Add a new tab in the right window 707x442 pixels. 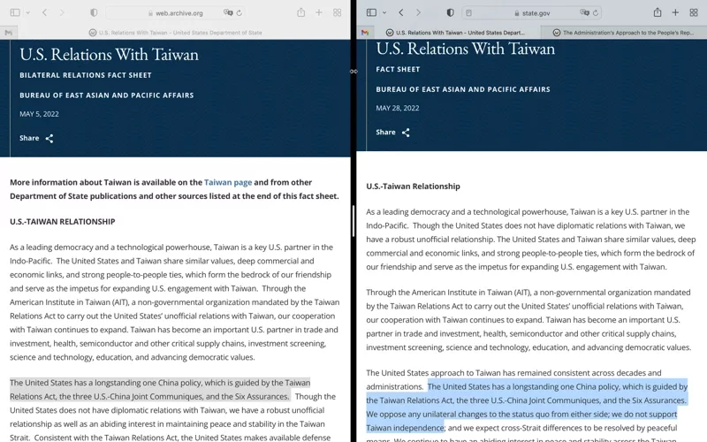[x=675, y=12]
